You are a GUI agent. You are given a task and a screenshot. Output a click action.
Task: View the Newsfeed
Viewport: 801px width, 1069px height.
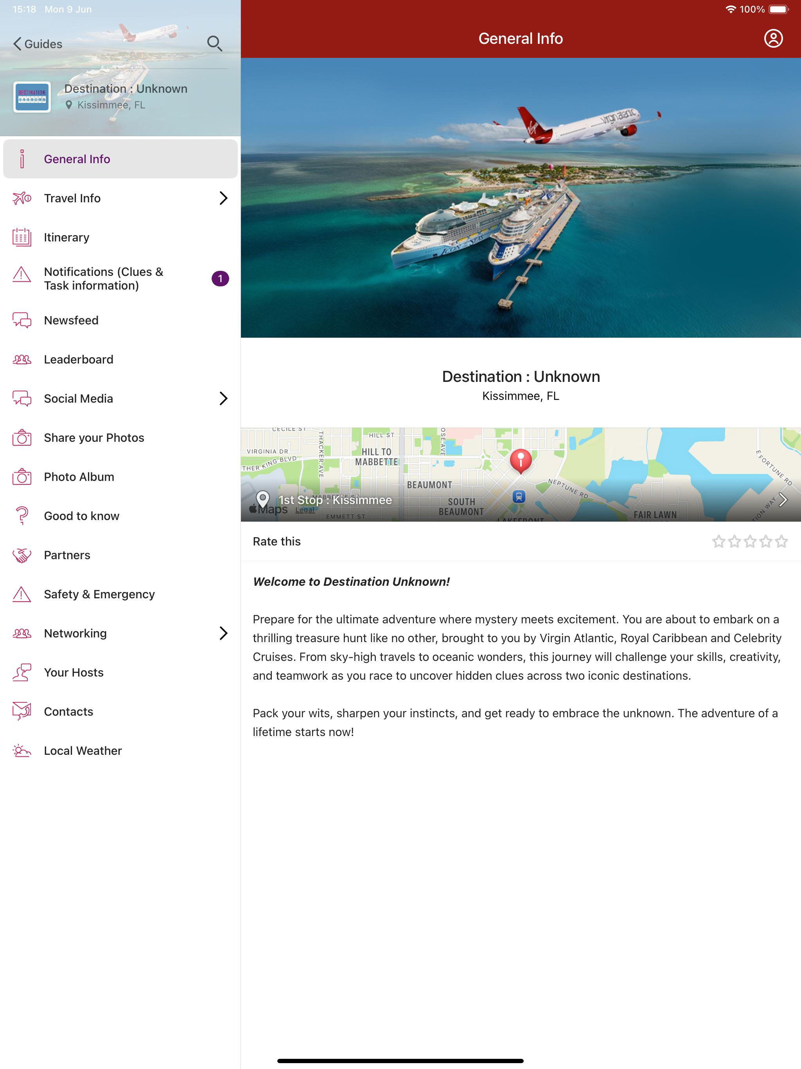point(71,320)
